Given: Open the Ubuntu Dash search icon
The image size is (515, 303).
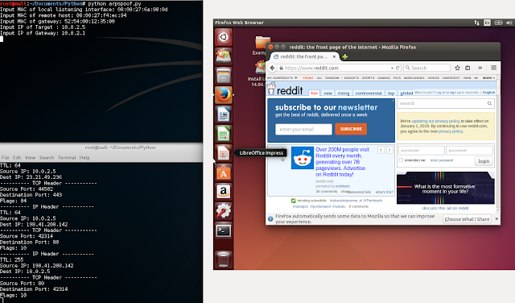Looking at the screenshot, I should pos(224,37).
